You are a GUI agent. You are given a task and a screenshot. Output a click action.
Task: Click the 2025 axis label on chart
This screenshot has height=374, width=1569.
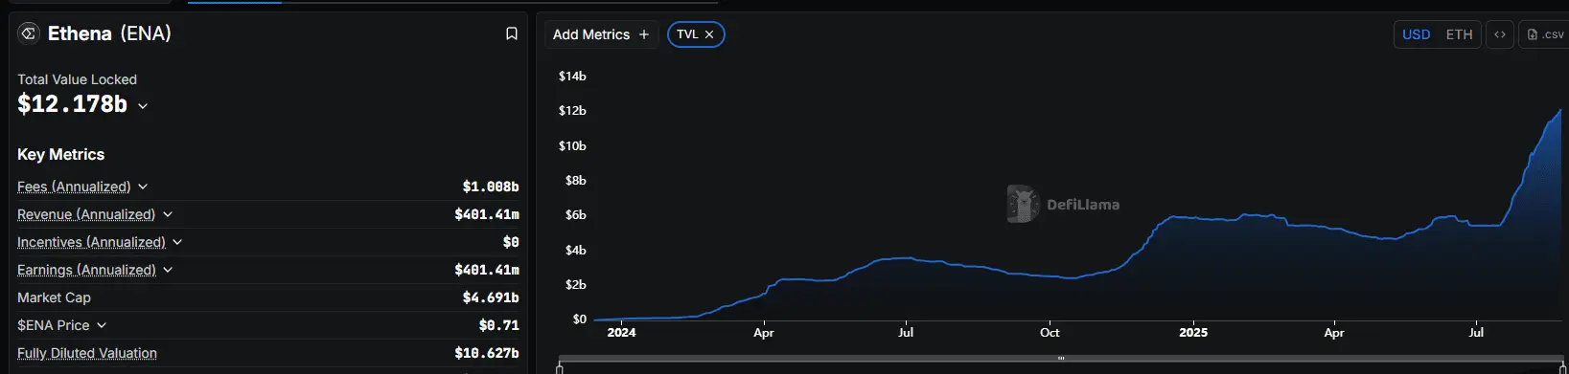[1193, 333]
